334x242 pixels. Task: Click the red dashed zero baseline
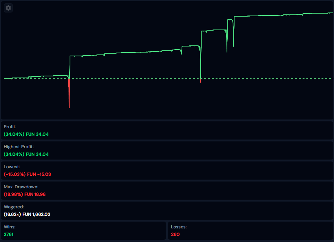click(265, 79)
